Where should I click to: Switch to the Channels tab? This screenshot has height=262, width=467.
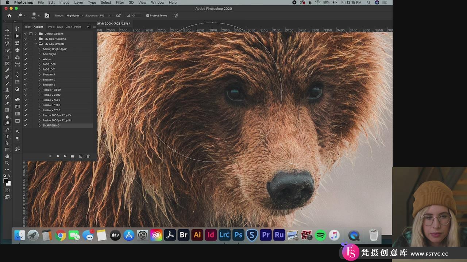coord(69,27)
